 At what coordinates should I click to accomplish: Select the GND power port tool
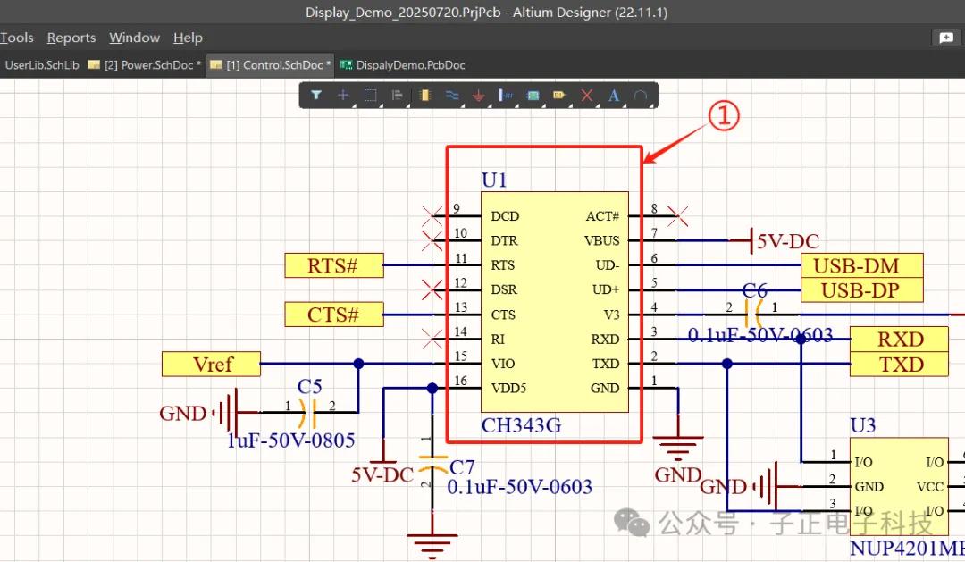click(x=479, y=96)
